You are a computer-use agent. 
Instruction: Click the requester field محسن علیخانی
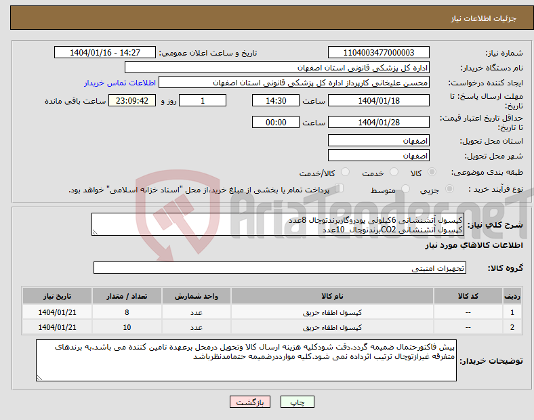[x=294, y=83]
